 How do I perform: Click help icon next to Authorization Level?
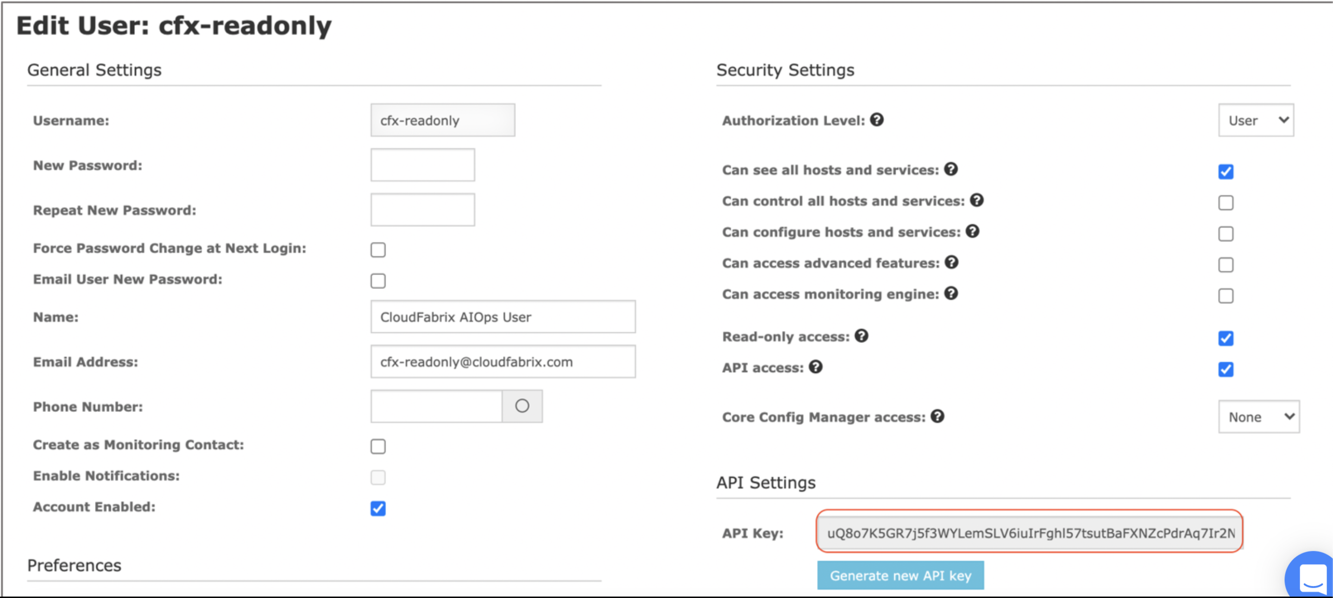point(877,119)
